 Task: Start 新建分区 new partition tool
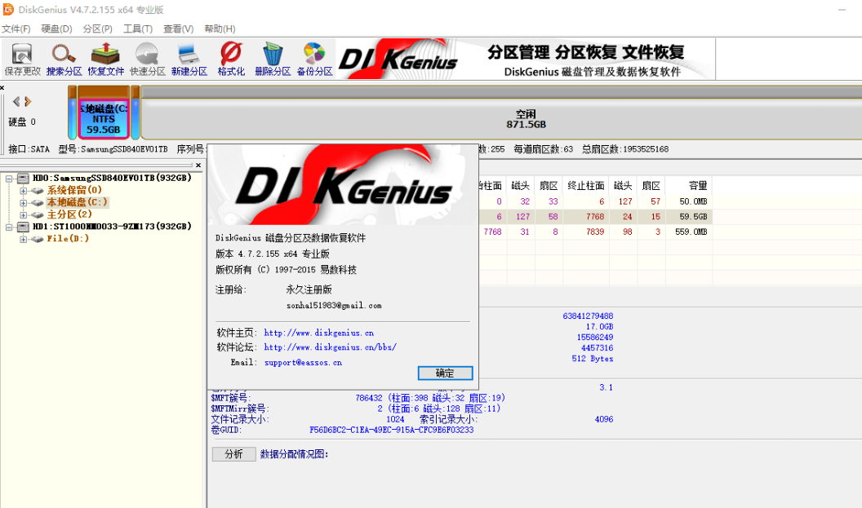coord(189,54)
